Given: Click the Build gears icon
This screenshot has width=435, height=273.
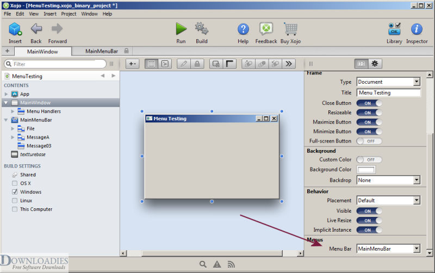Looking at the screenshot, I should pos(202,29).
